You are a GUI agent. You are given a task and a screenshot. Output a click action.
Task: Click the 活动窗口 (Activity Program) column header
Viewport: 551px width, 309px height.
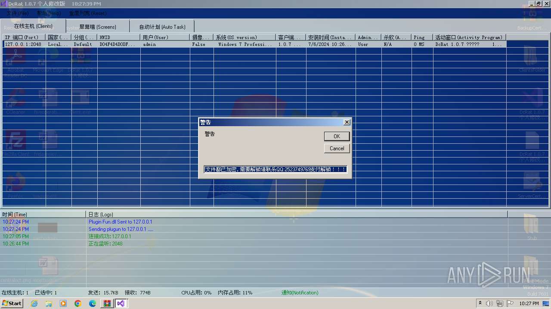(470, 37)
